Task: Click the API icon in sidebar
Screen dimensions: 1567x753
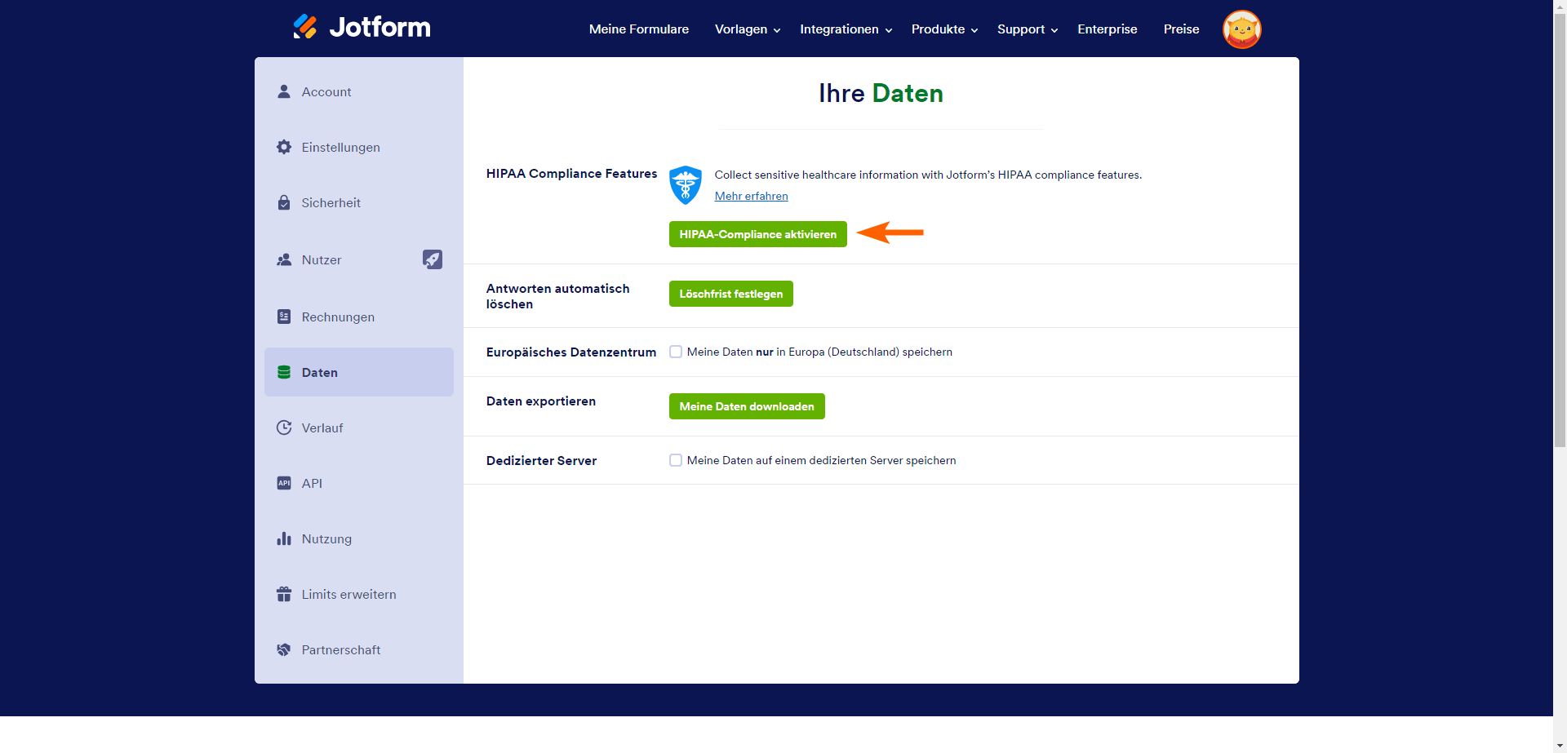Action: 284,483
